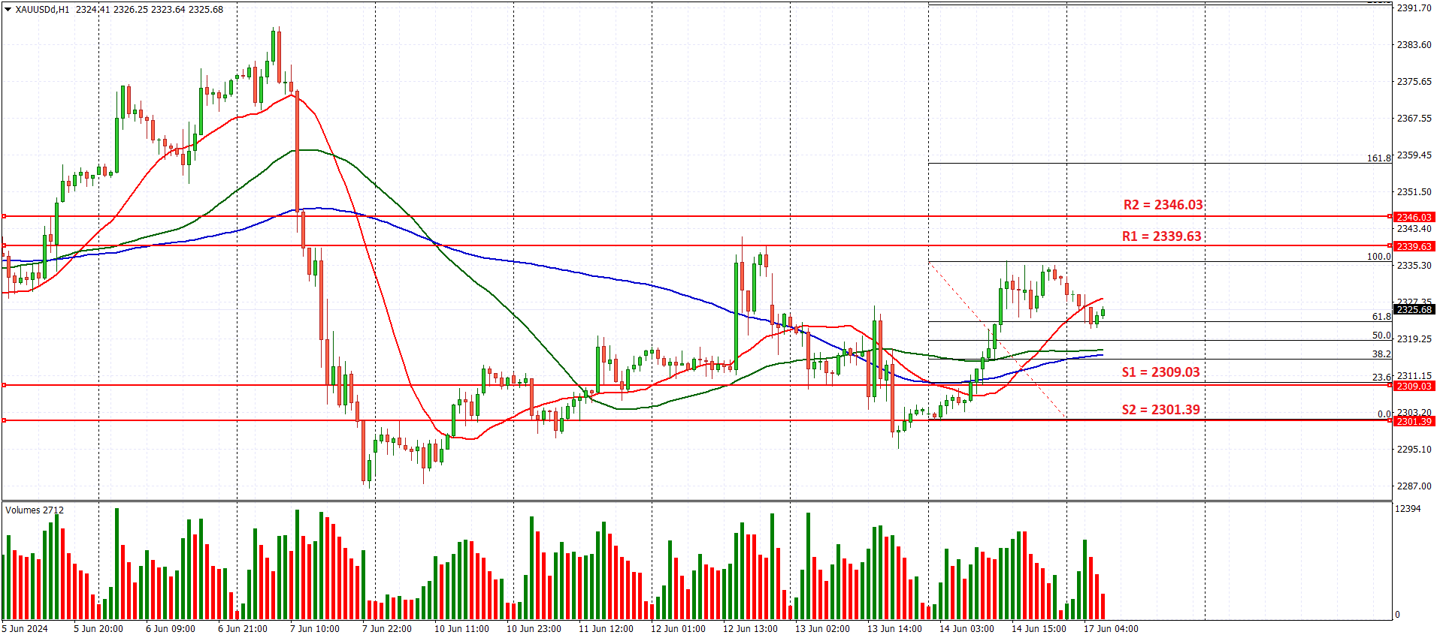Select the S1 = 2309.03 support label
Viewport: 1440px width, 638px height.
(1160, 372)
